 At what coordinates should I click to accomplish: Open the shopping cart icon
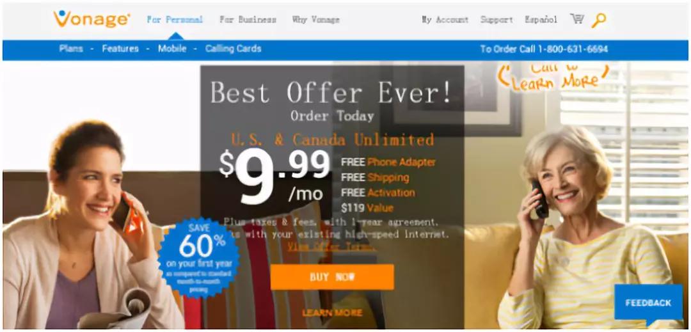point(577,19)
